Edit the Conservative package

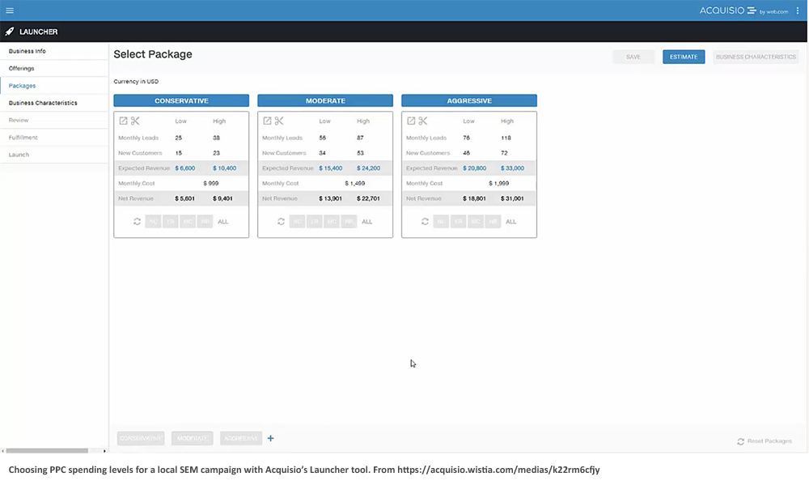point(123,121)
